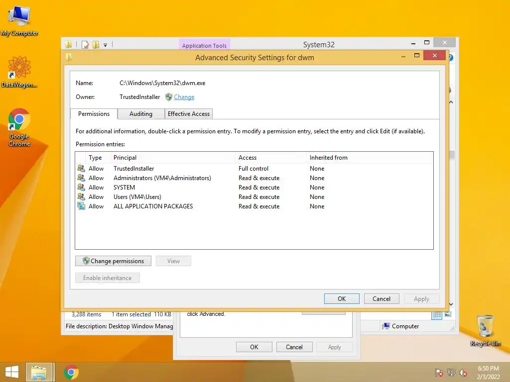Click Cancel in the Properties dialog behind
The image size is (510, 382).
(294, 347)
